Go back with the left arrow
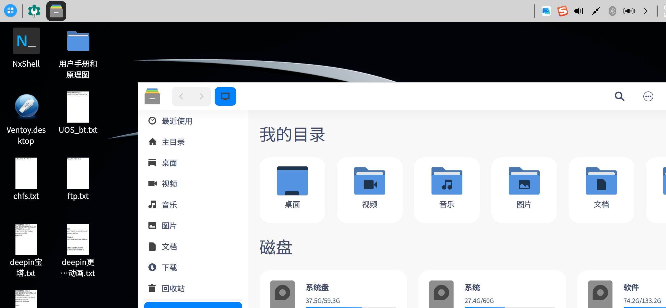Image resolution: width=666 pixels, height=308 pixels. (181, 96)
